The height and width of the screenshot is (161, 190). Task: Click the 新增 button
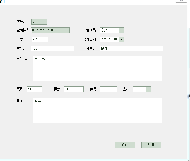[x=151, y=145]
